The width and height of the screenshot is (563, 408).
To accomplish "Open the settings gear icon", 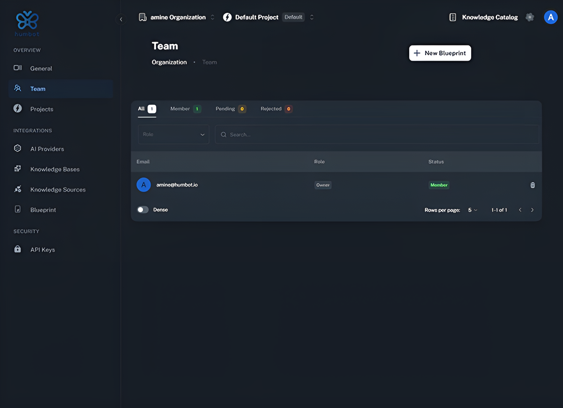I will [x=530, y=17].
